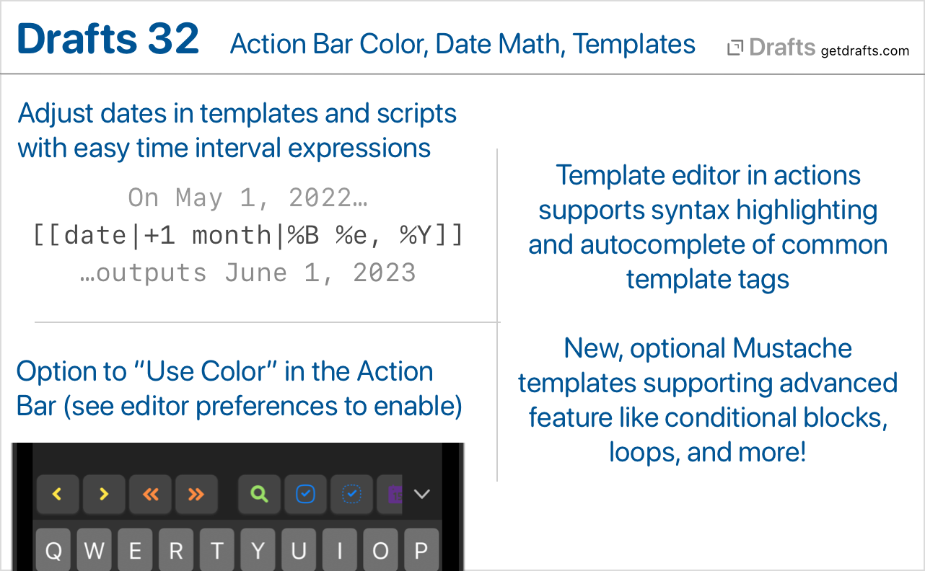Image resolution: width=925 pixels, height=571 pixels.
Task: Tap the purple calendar icon in action bar
Action: click(394, 494)
